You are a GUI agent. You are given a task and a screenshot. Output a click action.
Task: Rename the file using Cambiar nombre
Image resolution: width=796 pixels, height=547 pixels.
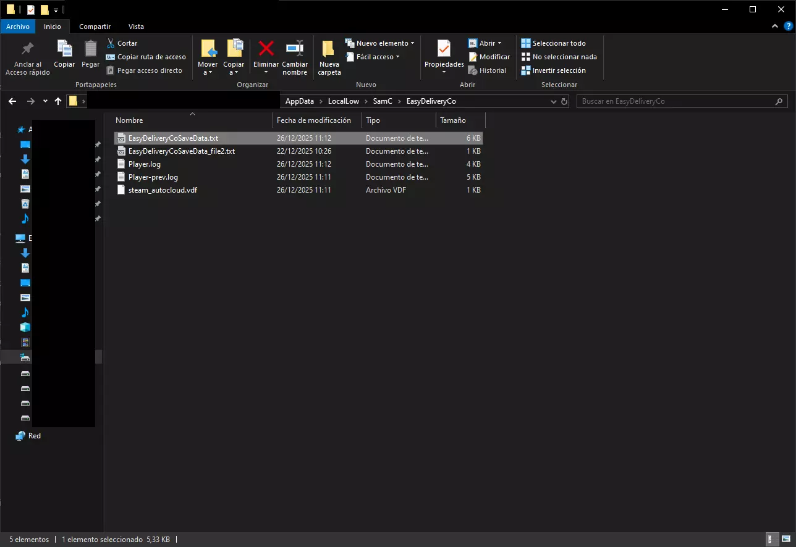(295, 58)
